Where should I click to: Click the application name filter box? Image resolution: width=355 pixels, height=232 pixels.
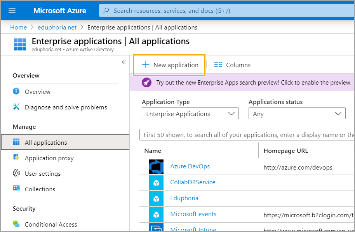tap(247, 135)
